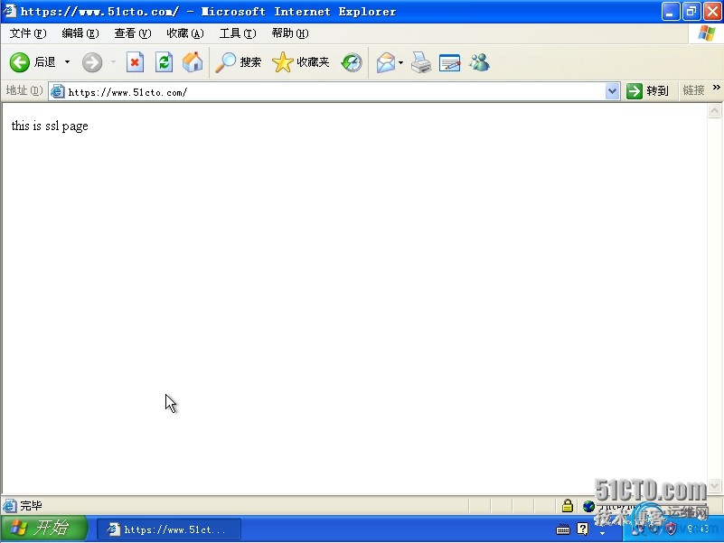Stop page loading with red X icon
The height and width of the screenshot is (543, 724).
(135, 62)
